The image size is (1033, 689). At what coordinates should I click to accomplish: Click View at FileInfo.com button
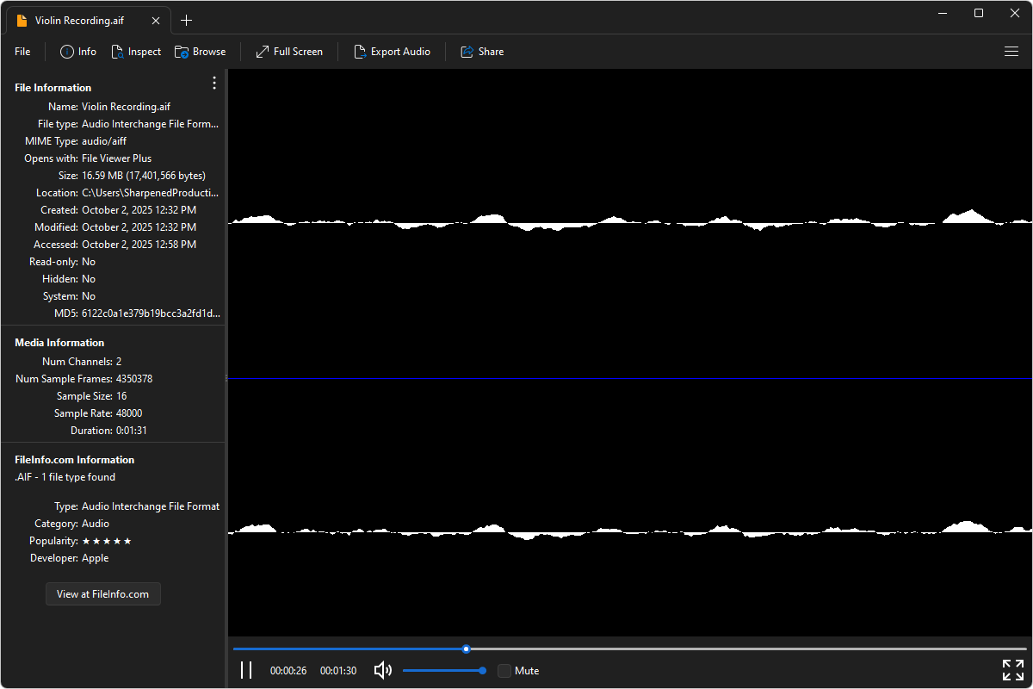point(102,593)
